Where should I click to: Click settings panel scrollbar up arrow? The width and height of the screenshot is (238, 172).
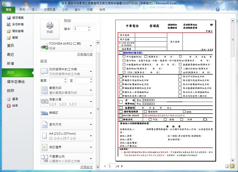point(98,43)
